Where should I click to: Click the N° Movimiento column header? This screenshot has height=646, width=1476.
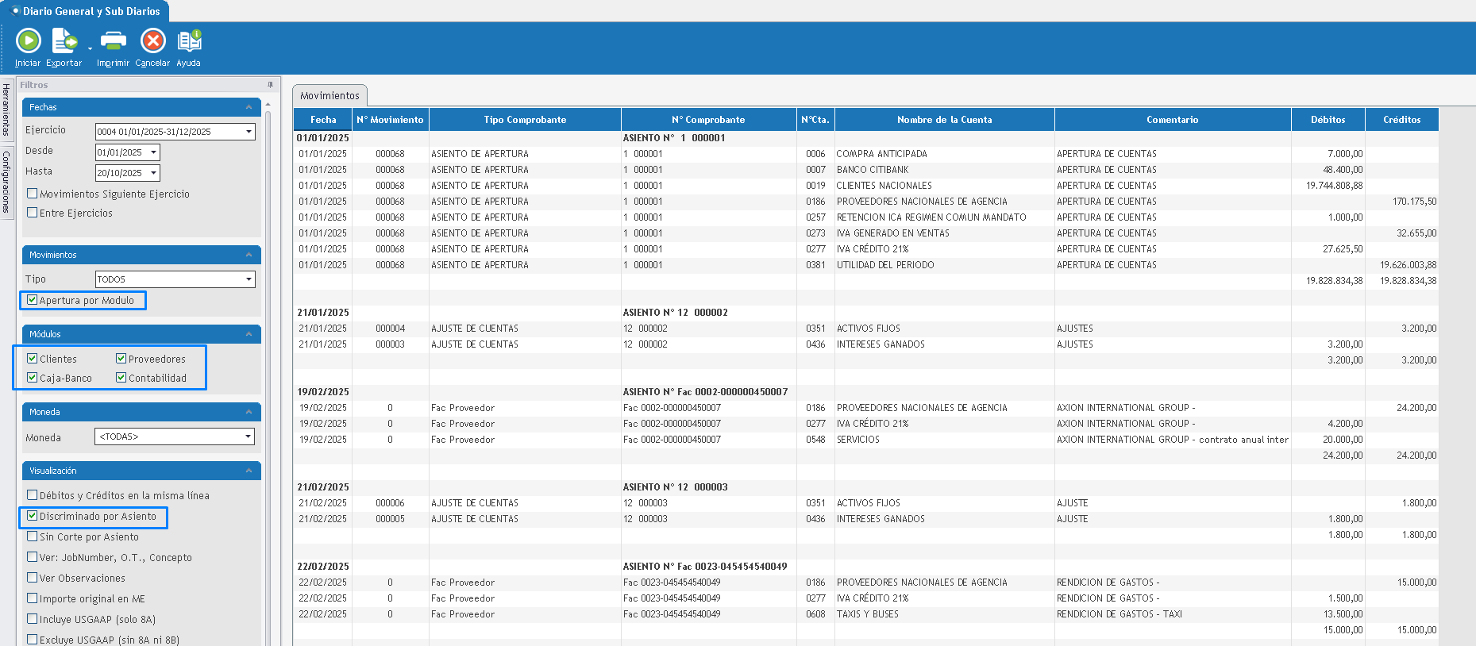[390, 120]
